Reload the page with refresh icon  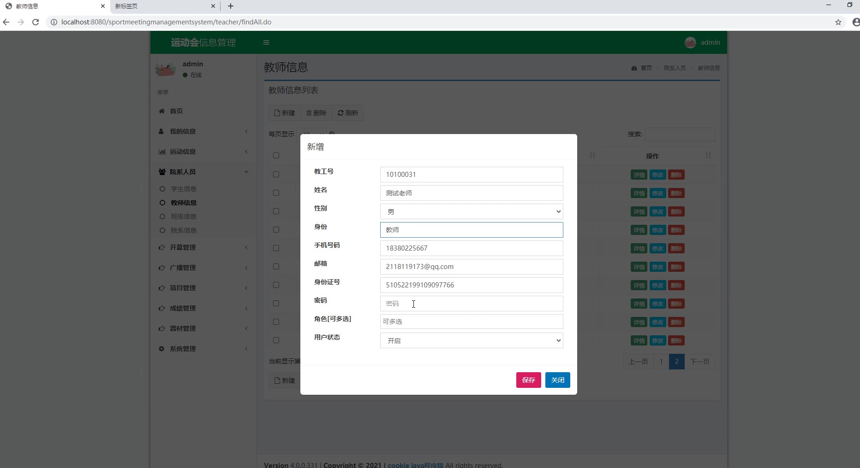(x=36, y=22)
